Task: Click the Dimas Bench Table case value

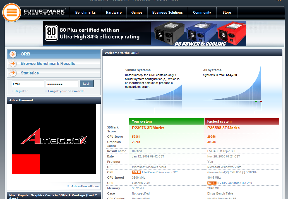Action: pos(220,193)
